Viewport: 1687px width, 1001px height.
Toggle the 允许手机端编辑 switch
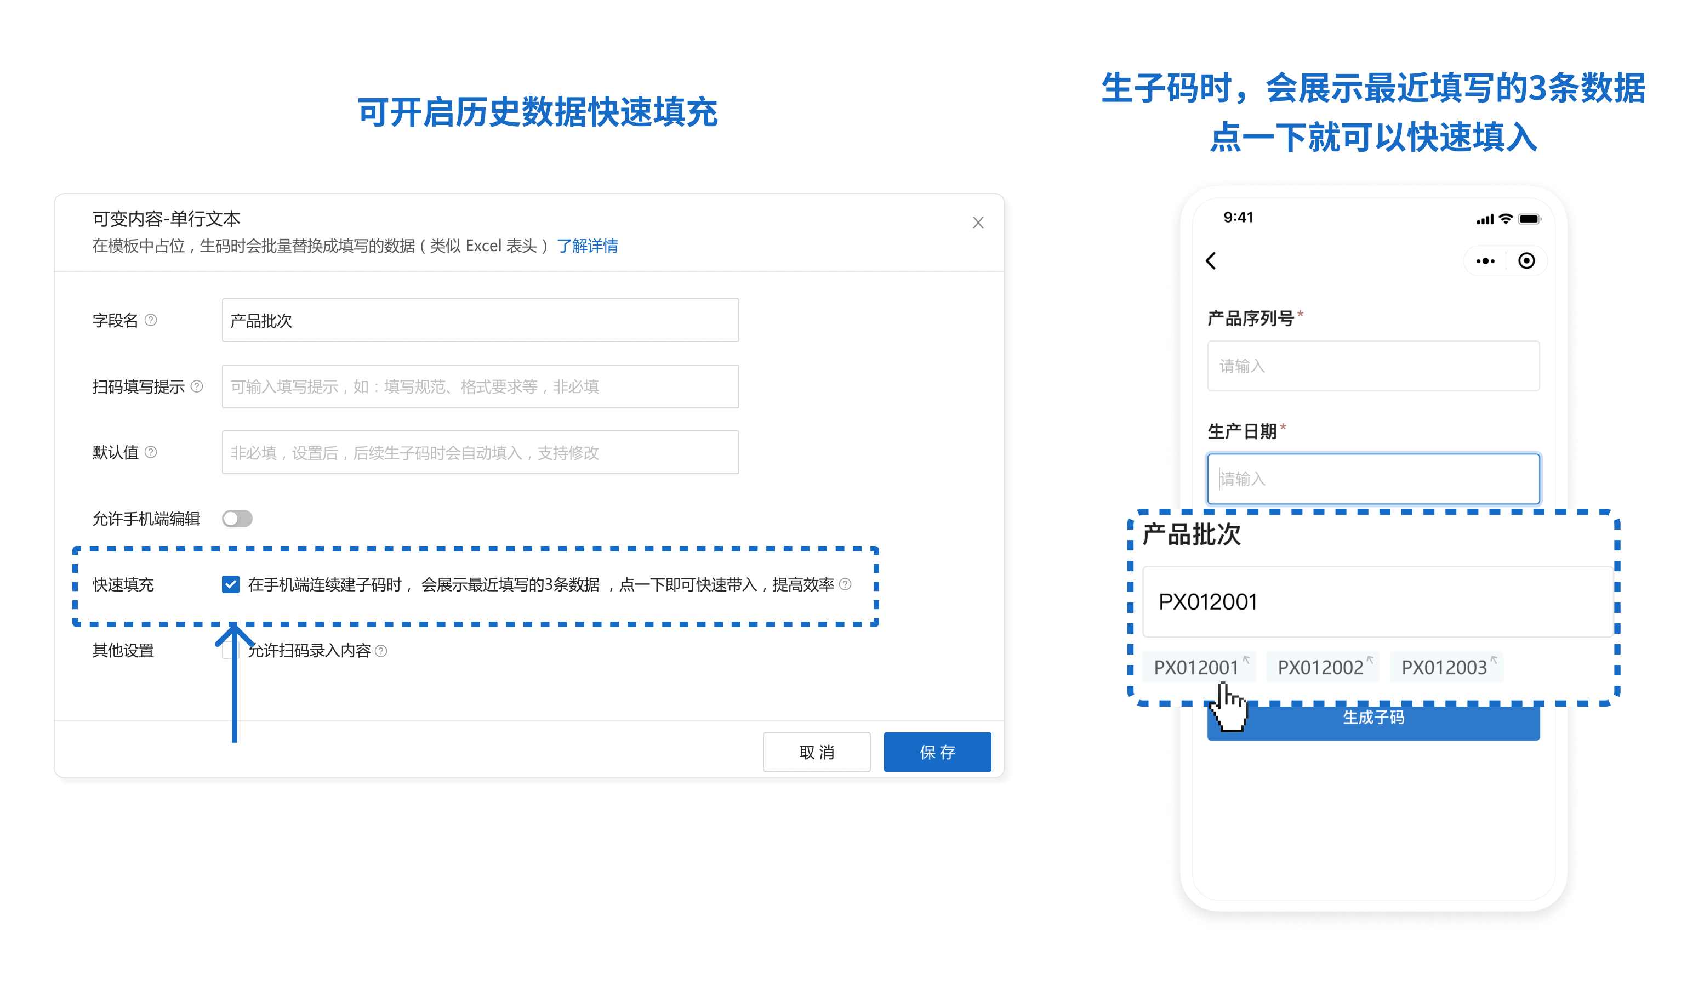237,518
